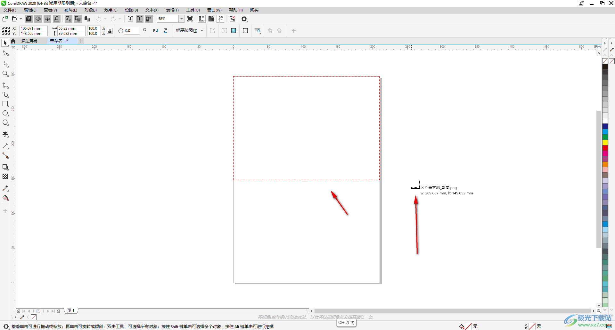Toggle the lock ratio padlock

(110, 31)
